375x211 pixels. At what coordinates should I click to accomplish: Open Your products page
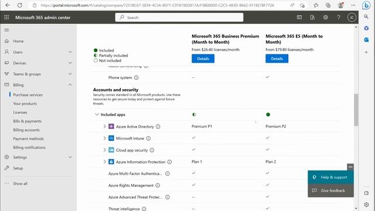pyautogui.click(x=25, y=104)
